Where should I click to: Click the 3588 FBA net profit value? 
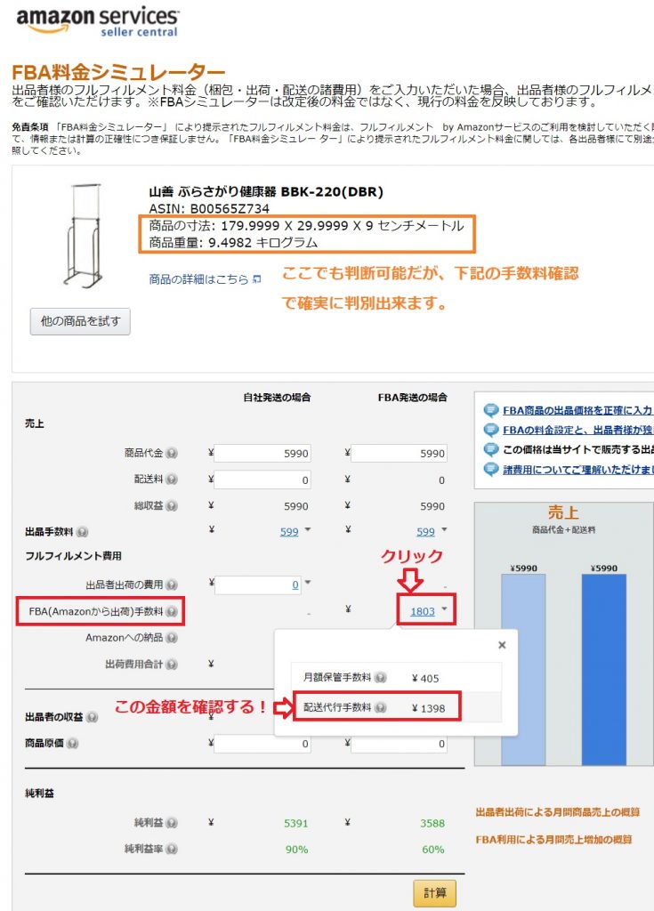pyautogui.click(x=432, y=823)
